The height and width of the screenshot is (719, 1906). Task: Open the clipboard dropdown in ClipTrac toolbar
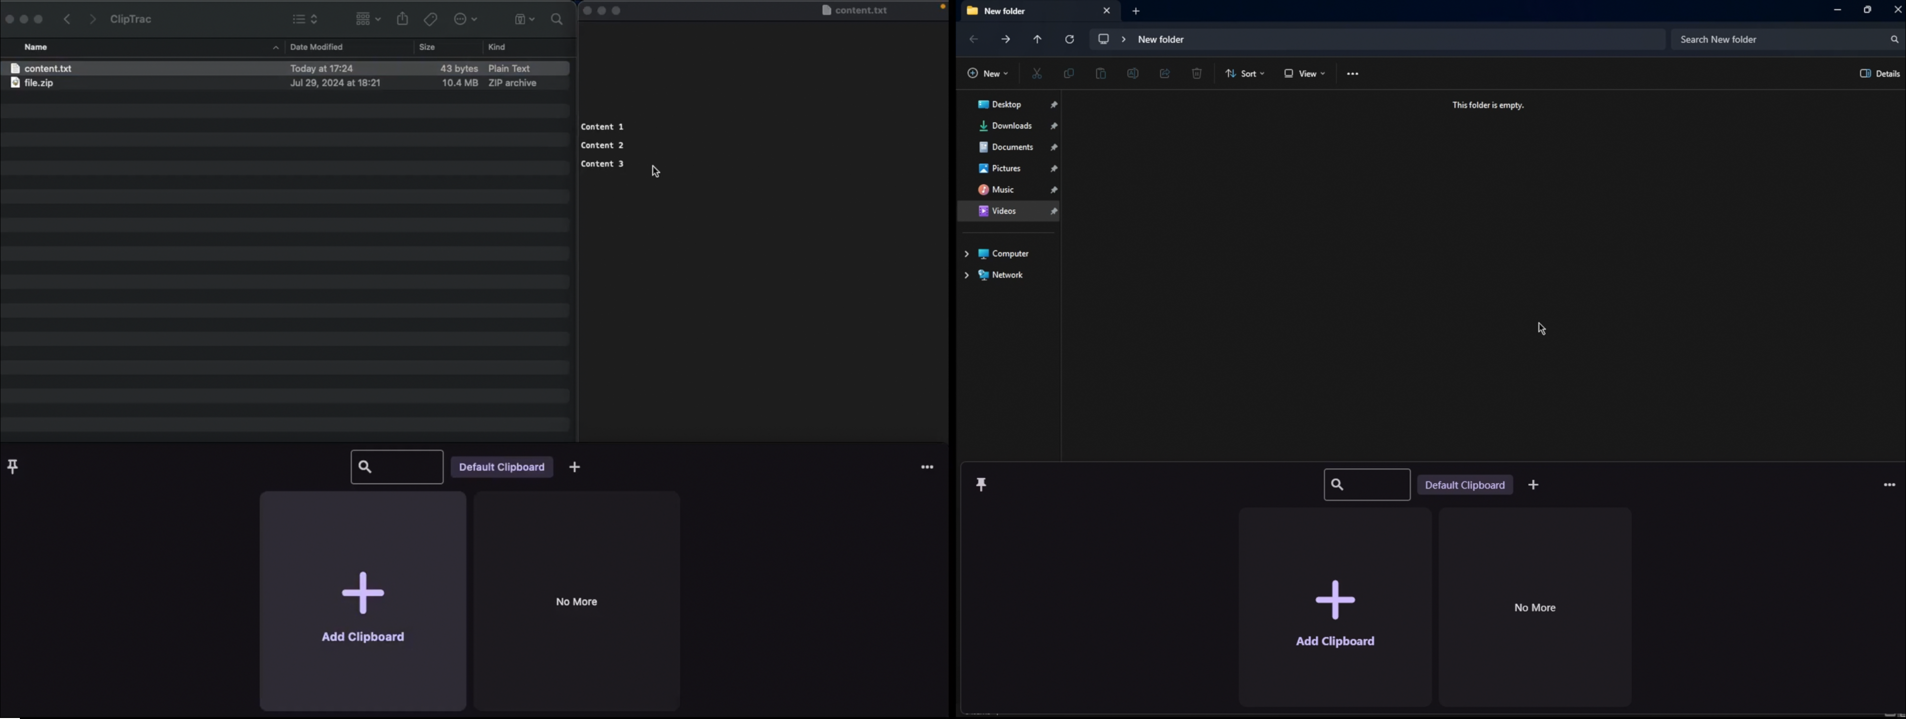click(x=524, y=19)
